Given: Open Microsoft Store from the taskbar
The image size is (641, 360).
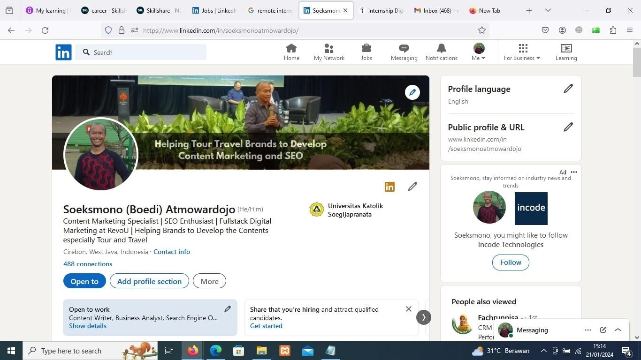Looking at the screenshot, I should [238, 351].
